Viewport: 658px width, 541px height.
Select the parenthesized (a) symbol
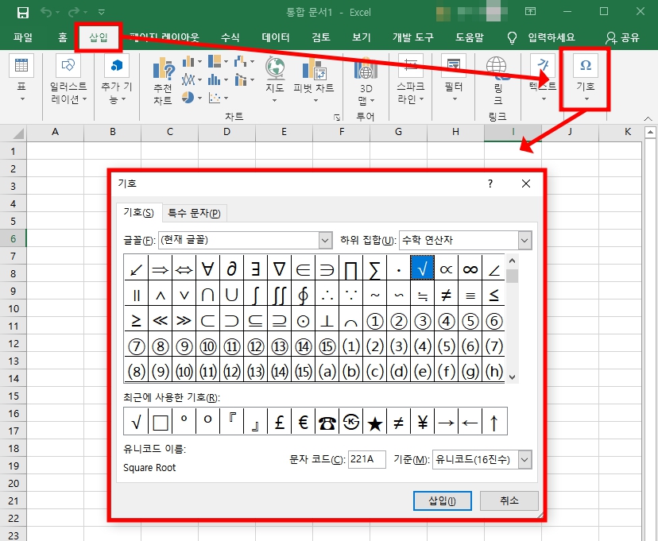pos(327,371)
